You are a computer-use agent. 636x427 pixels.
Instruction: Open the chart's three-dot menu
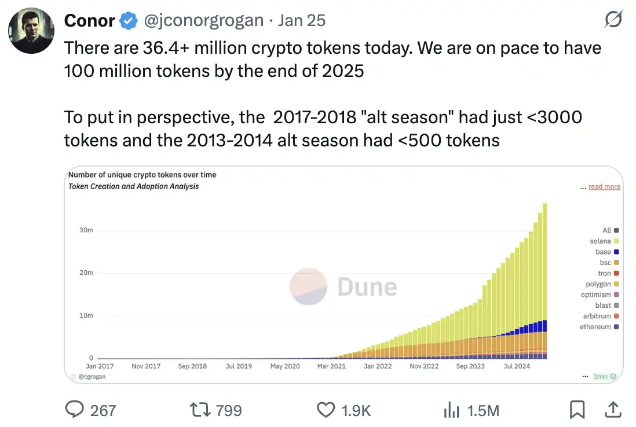(584, 376)
